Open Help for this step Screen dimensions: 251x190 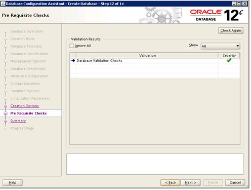[13, 182]
